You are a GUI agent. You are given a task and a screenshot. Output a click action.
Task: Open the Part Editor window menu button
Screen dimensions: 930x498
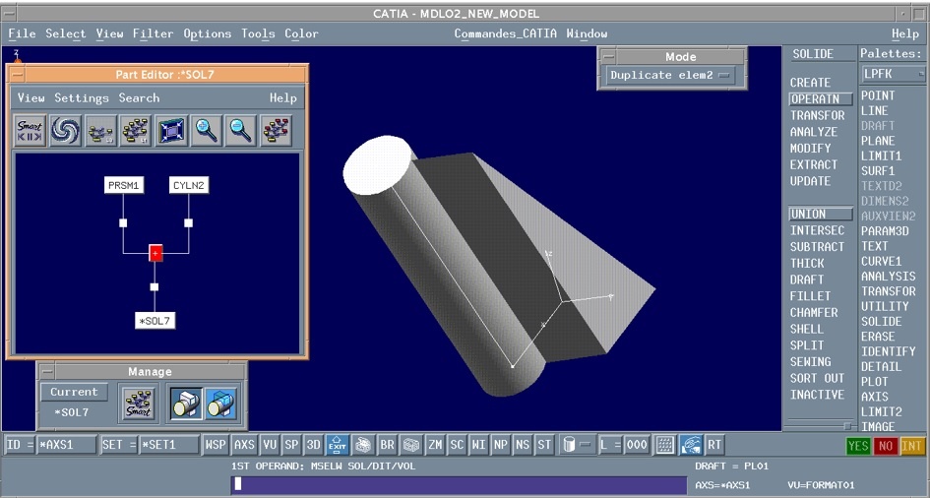click(x=18, y=75)
